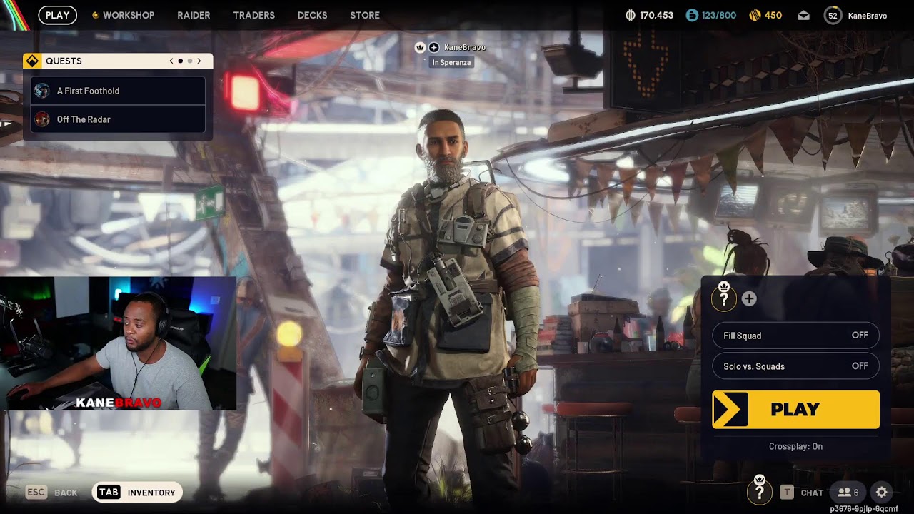Open the mail inbox envelope icon
The image size is (914, 514).
(x=803, y=16)
